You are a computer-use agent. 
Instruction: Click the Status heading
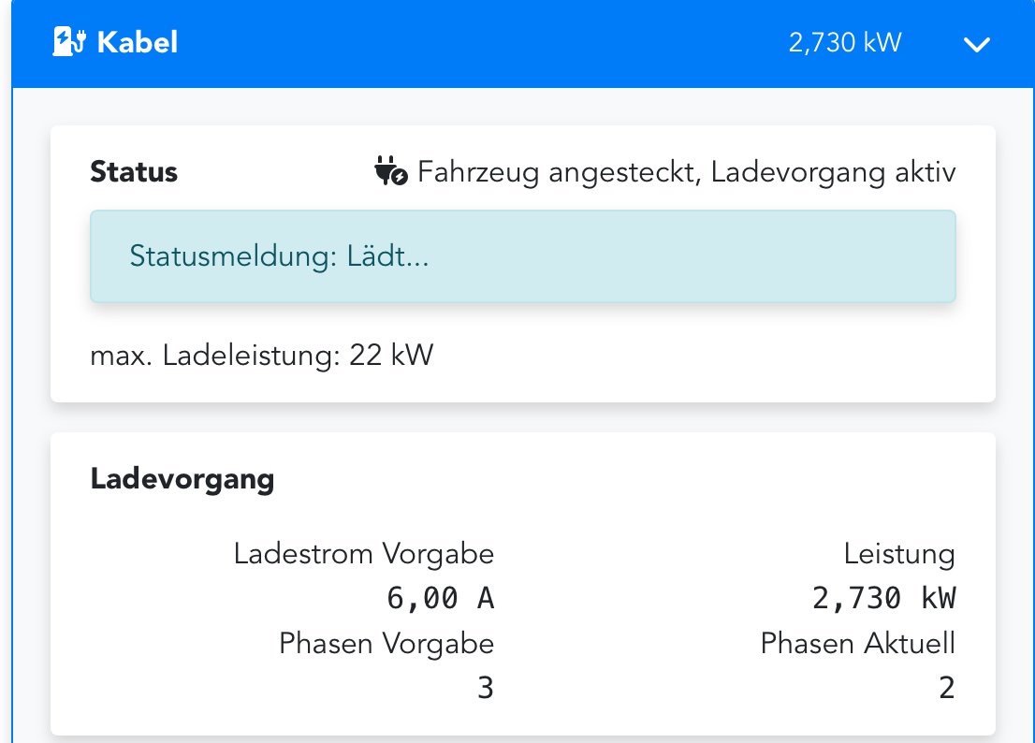(134, 171)
